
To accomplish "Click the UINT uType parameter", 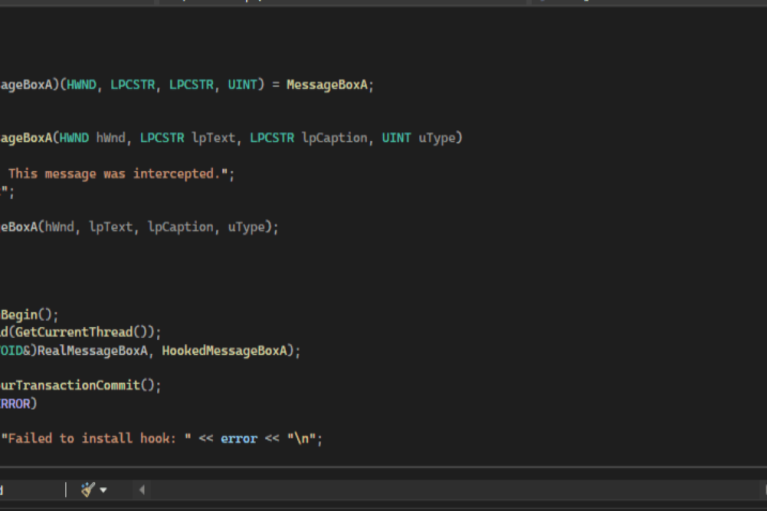I will (x=419, y=137).
